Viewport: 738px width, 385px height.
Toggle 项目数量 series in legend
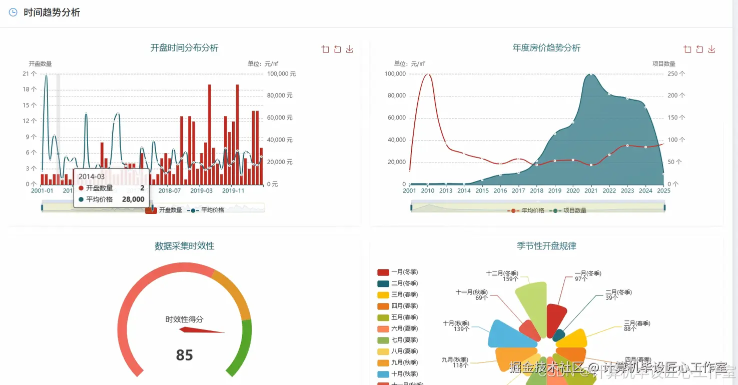[x=568, y=210]
